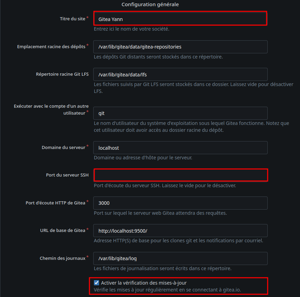Click the 'URL de base de Gitea' label
The height and width of the screenshot is (297, 300).
point(63,230)
